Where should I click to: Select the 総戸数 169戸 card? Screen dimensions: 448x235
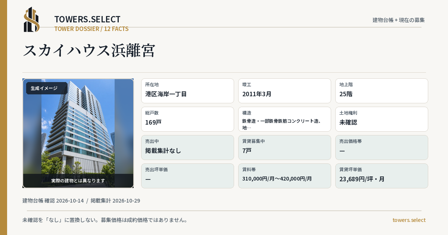(187, 119)
